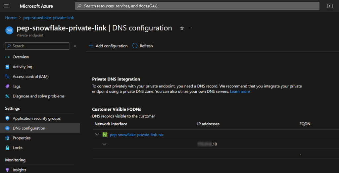Open Application security groups settings
339x173 pixels.
(36, 118)
